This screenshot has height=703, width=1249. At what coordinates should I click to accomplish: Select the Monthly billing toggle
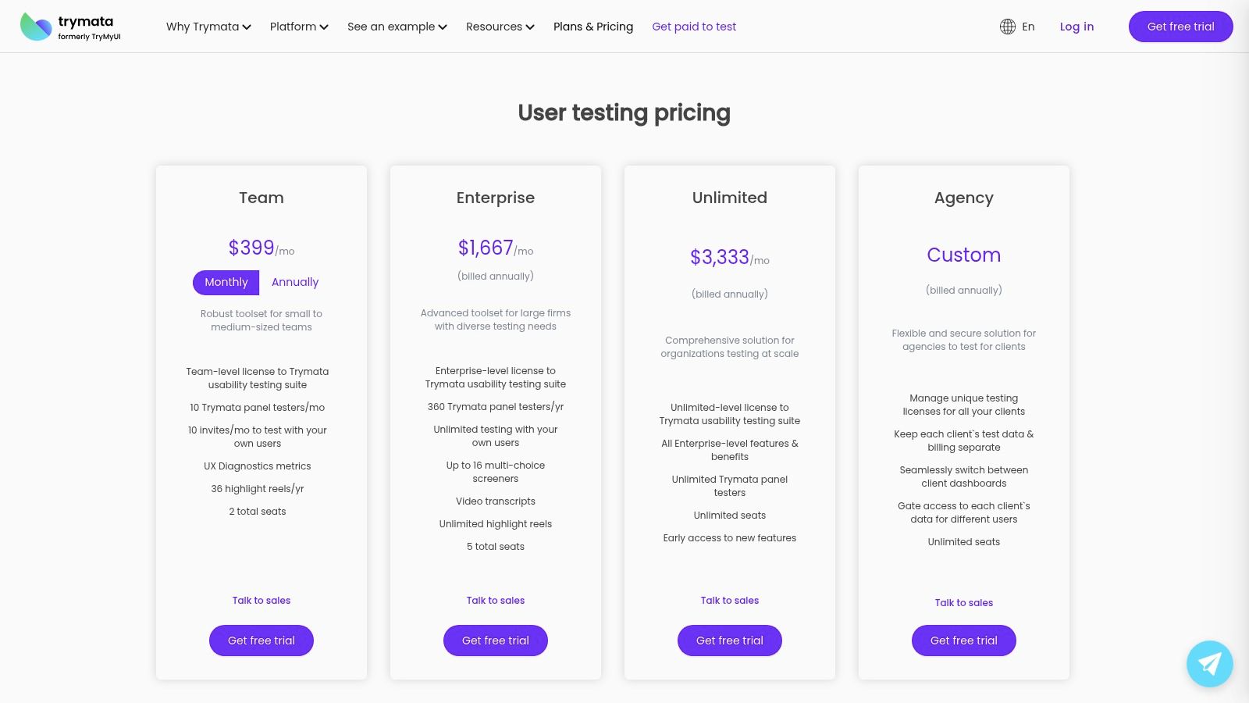(226, 282)
